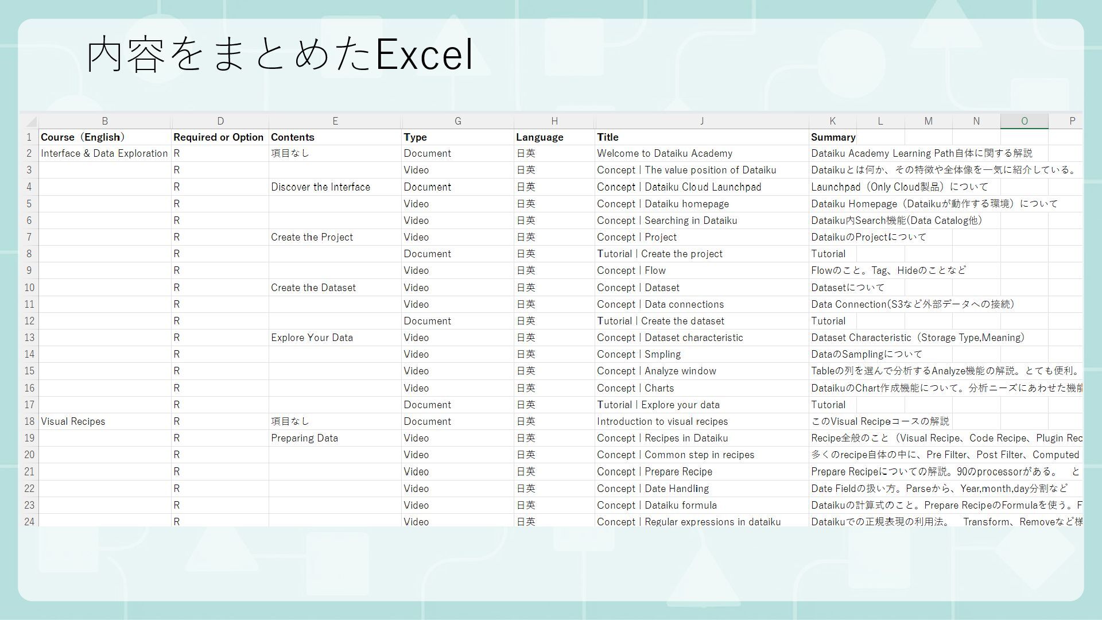
Task: Select column H header
Action: (554, 121)
